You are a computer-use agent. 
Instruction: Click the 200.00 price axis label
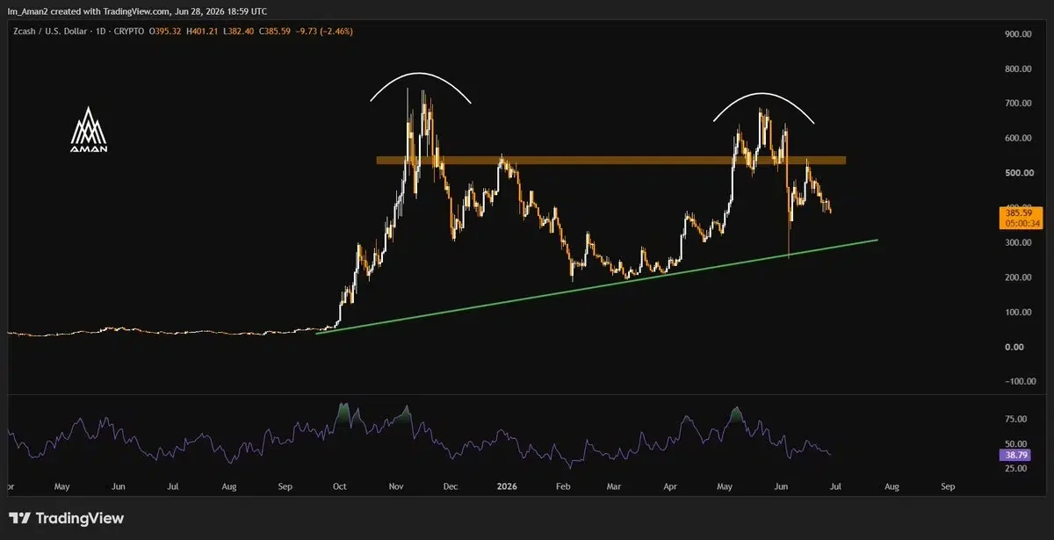tap(1017, 277)
